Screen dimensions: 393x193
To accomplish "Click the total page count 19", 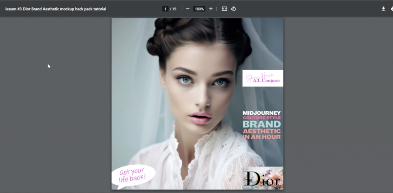I will tap(174, 9).
